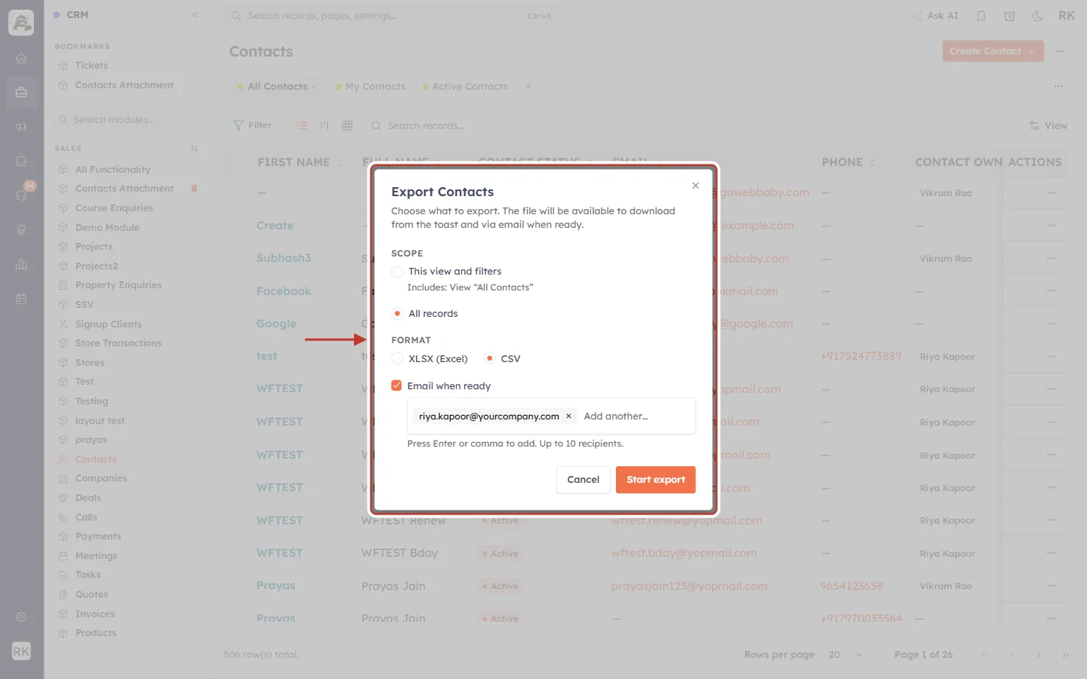The width and height of the screenshot is (1087, 679).
Task: Jump to the last page of contacts
Action: click(1066, 655)
